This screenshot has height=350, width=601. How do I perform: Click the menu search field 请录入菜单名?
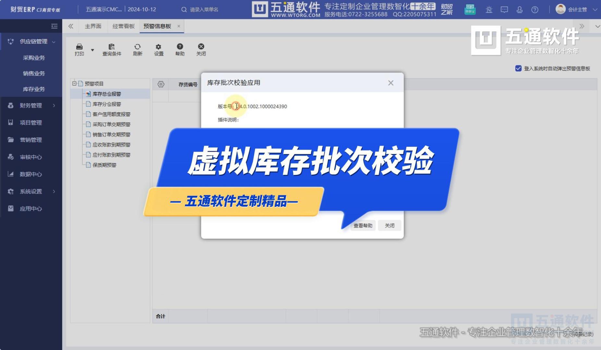[204, 10]
